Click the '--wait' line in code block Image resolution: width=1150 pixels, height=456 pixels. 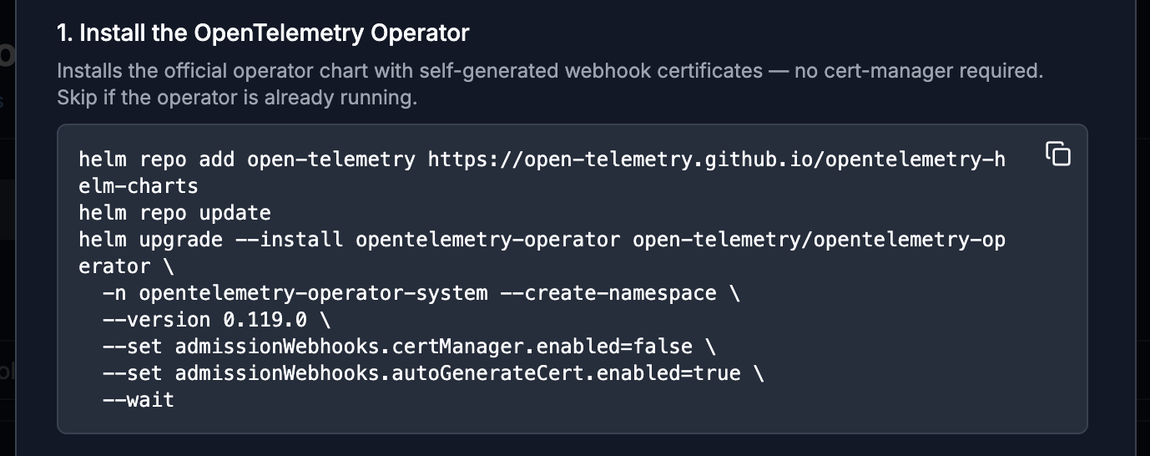(139, 400)
